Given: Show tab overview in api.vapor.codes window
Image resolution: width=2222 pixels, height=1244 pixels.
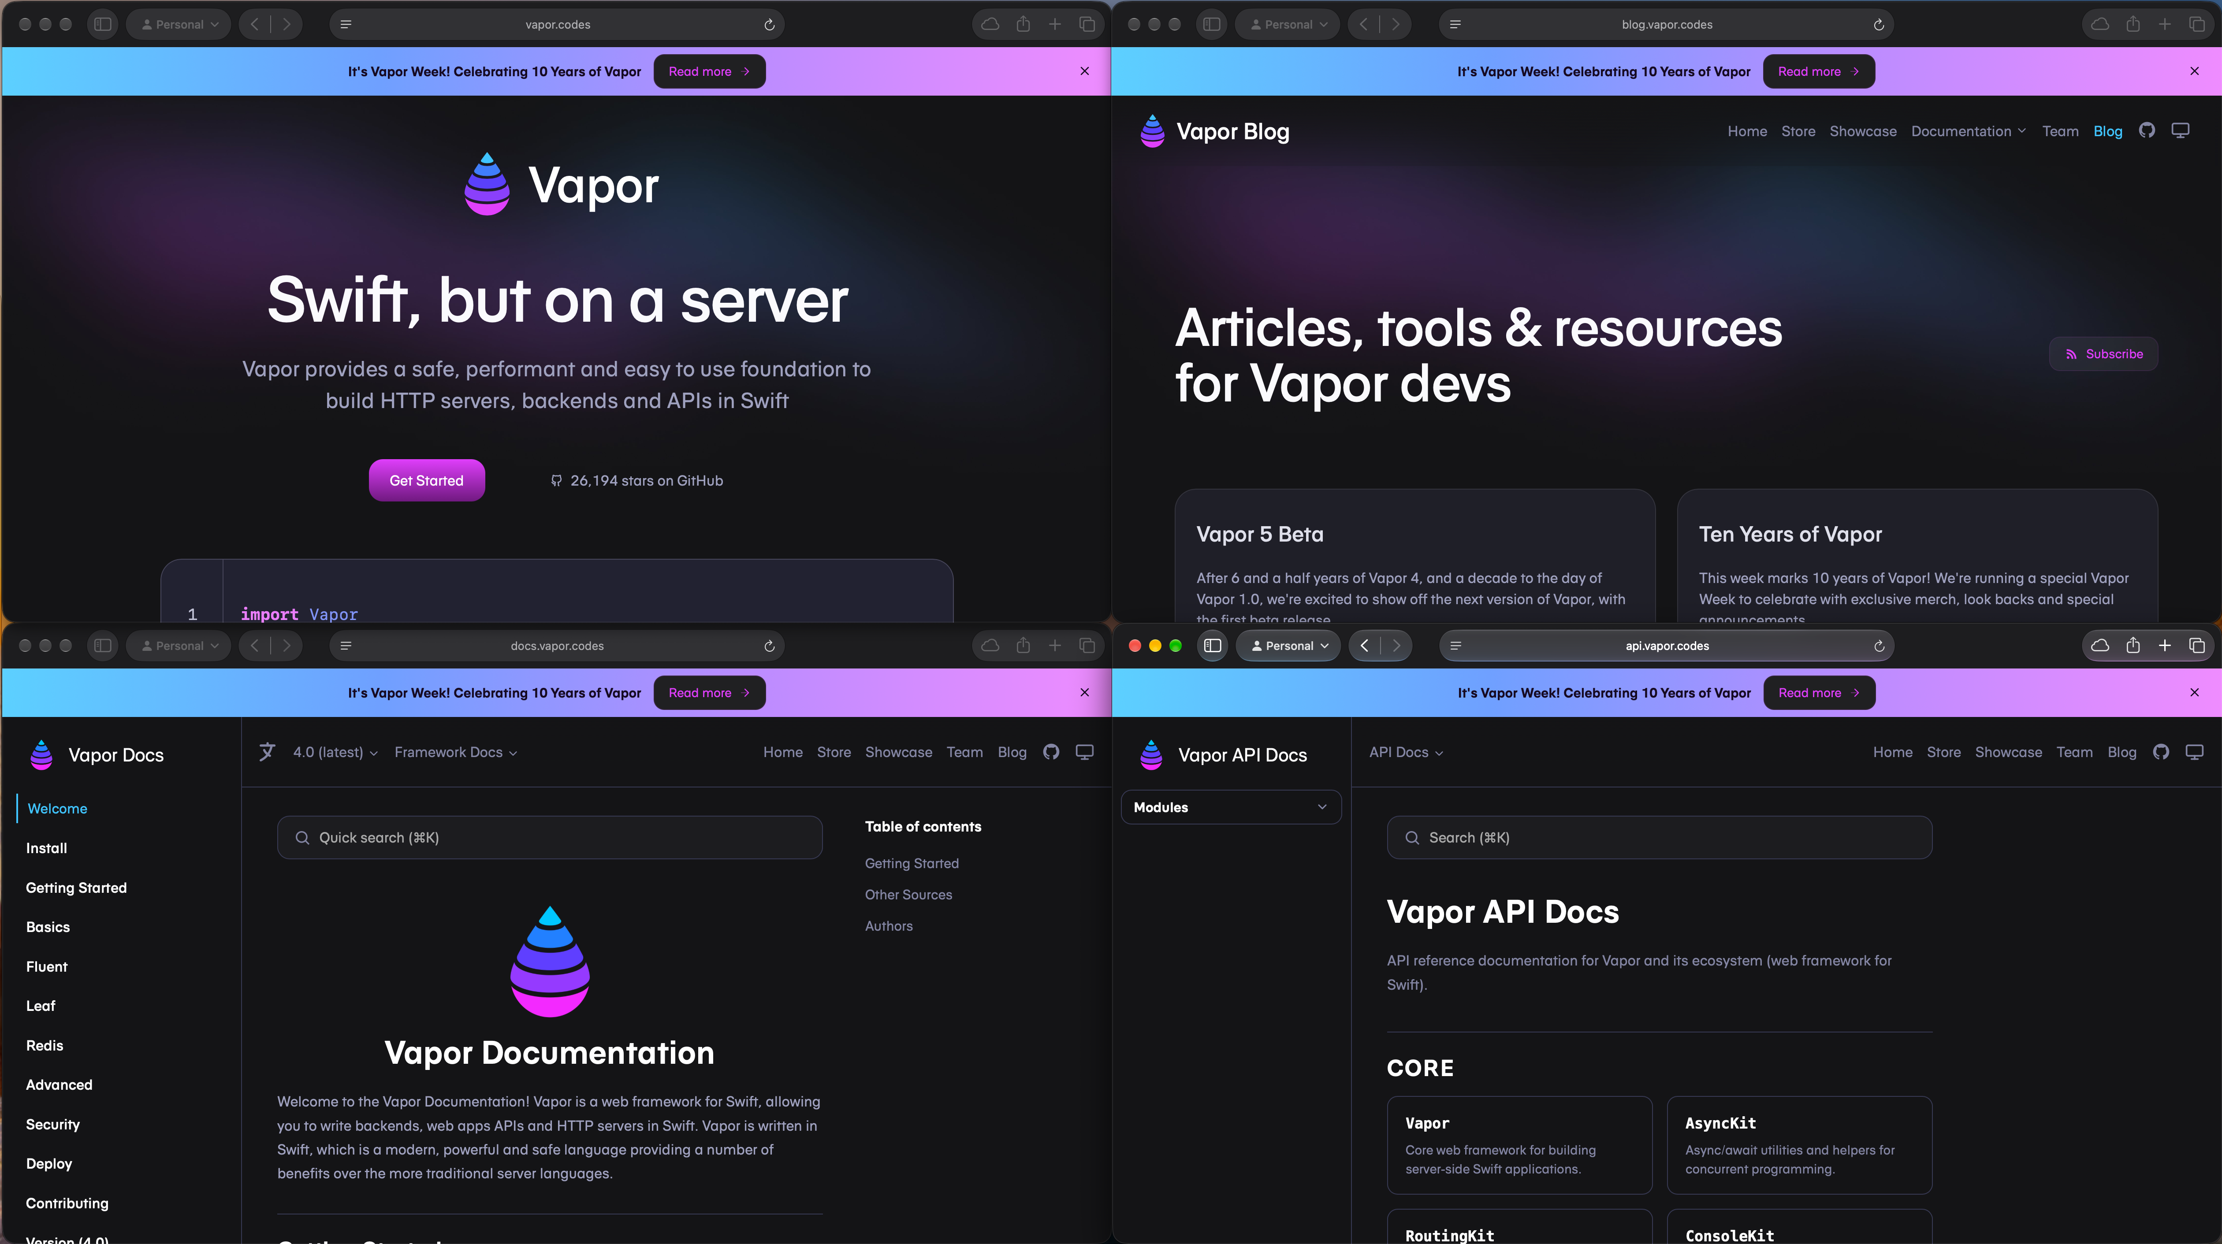Looking at the screenshot, I should click(2197, 646).
